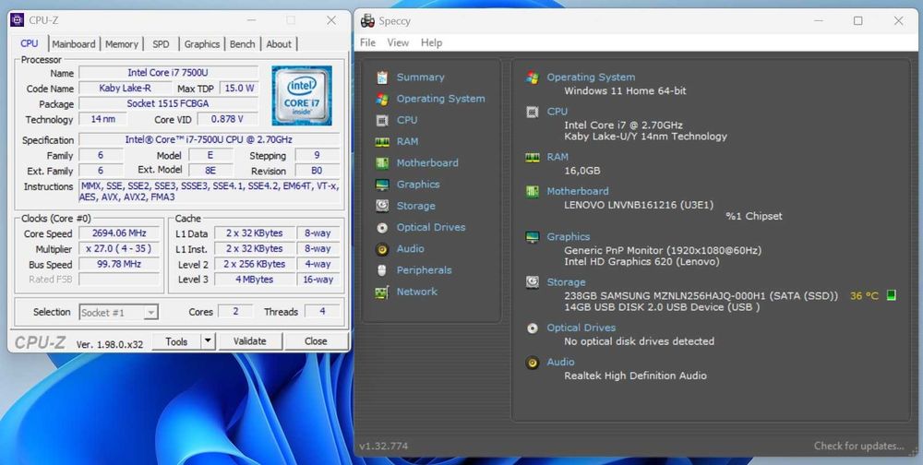The image size is (923, 465).
Task: Click the board icon beside Motherboard heading
Action: click(533, 191)
